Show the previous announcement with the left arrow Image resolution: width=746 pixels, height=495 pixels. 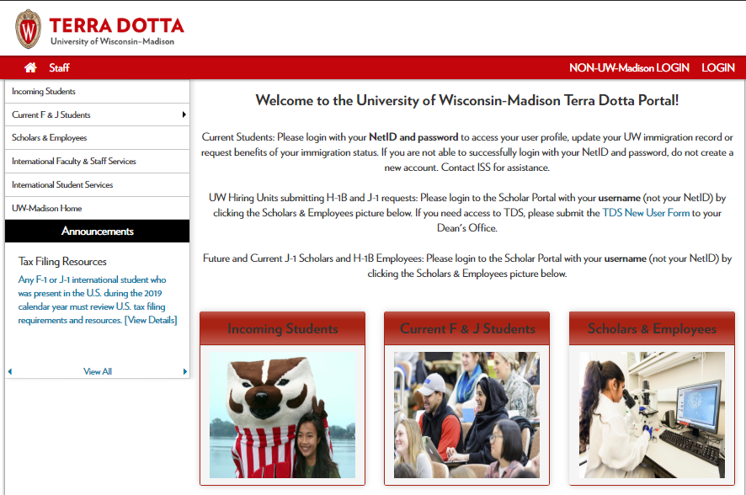(10, 371)
